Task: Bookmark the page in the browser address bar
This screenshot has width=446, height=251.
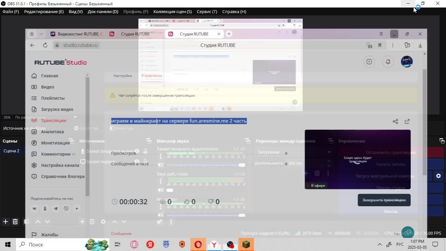Action: (380, 45)
